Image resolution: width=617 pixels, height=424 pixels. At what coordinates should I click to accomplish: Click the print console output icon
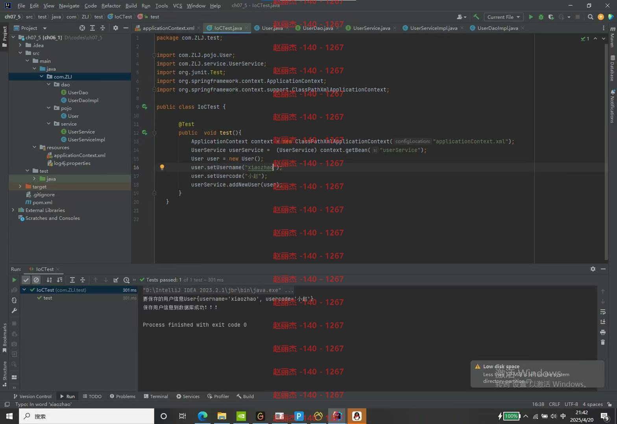(603, 332)
